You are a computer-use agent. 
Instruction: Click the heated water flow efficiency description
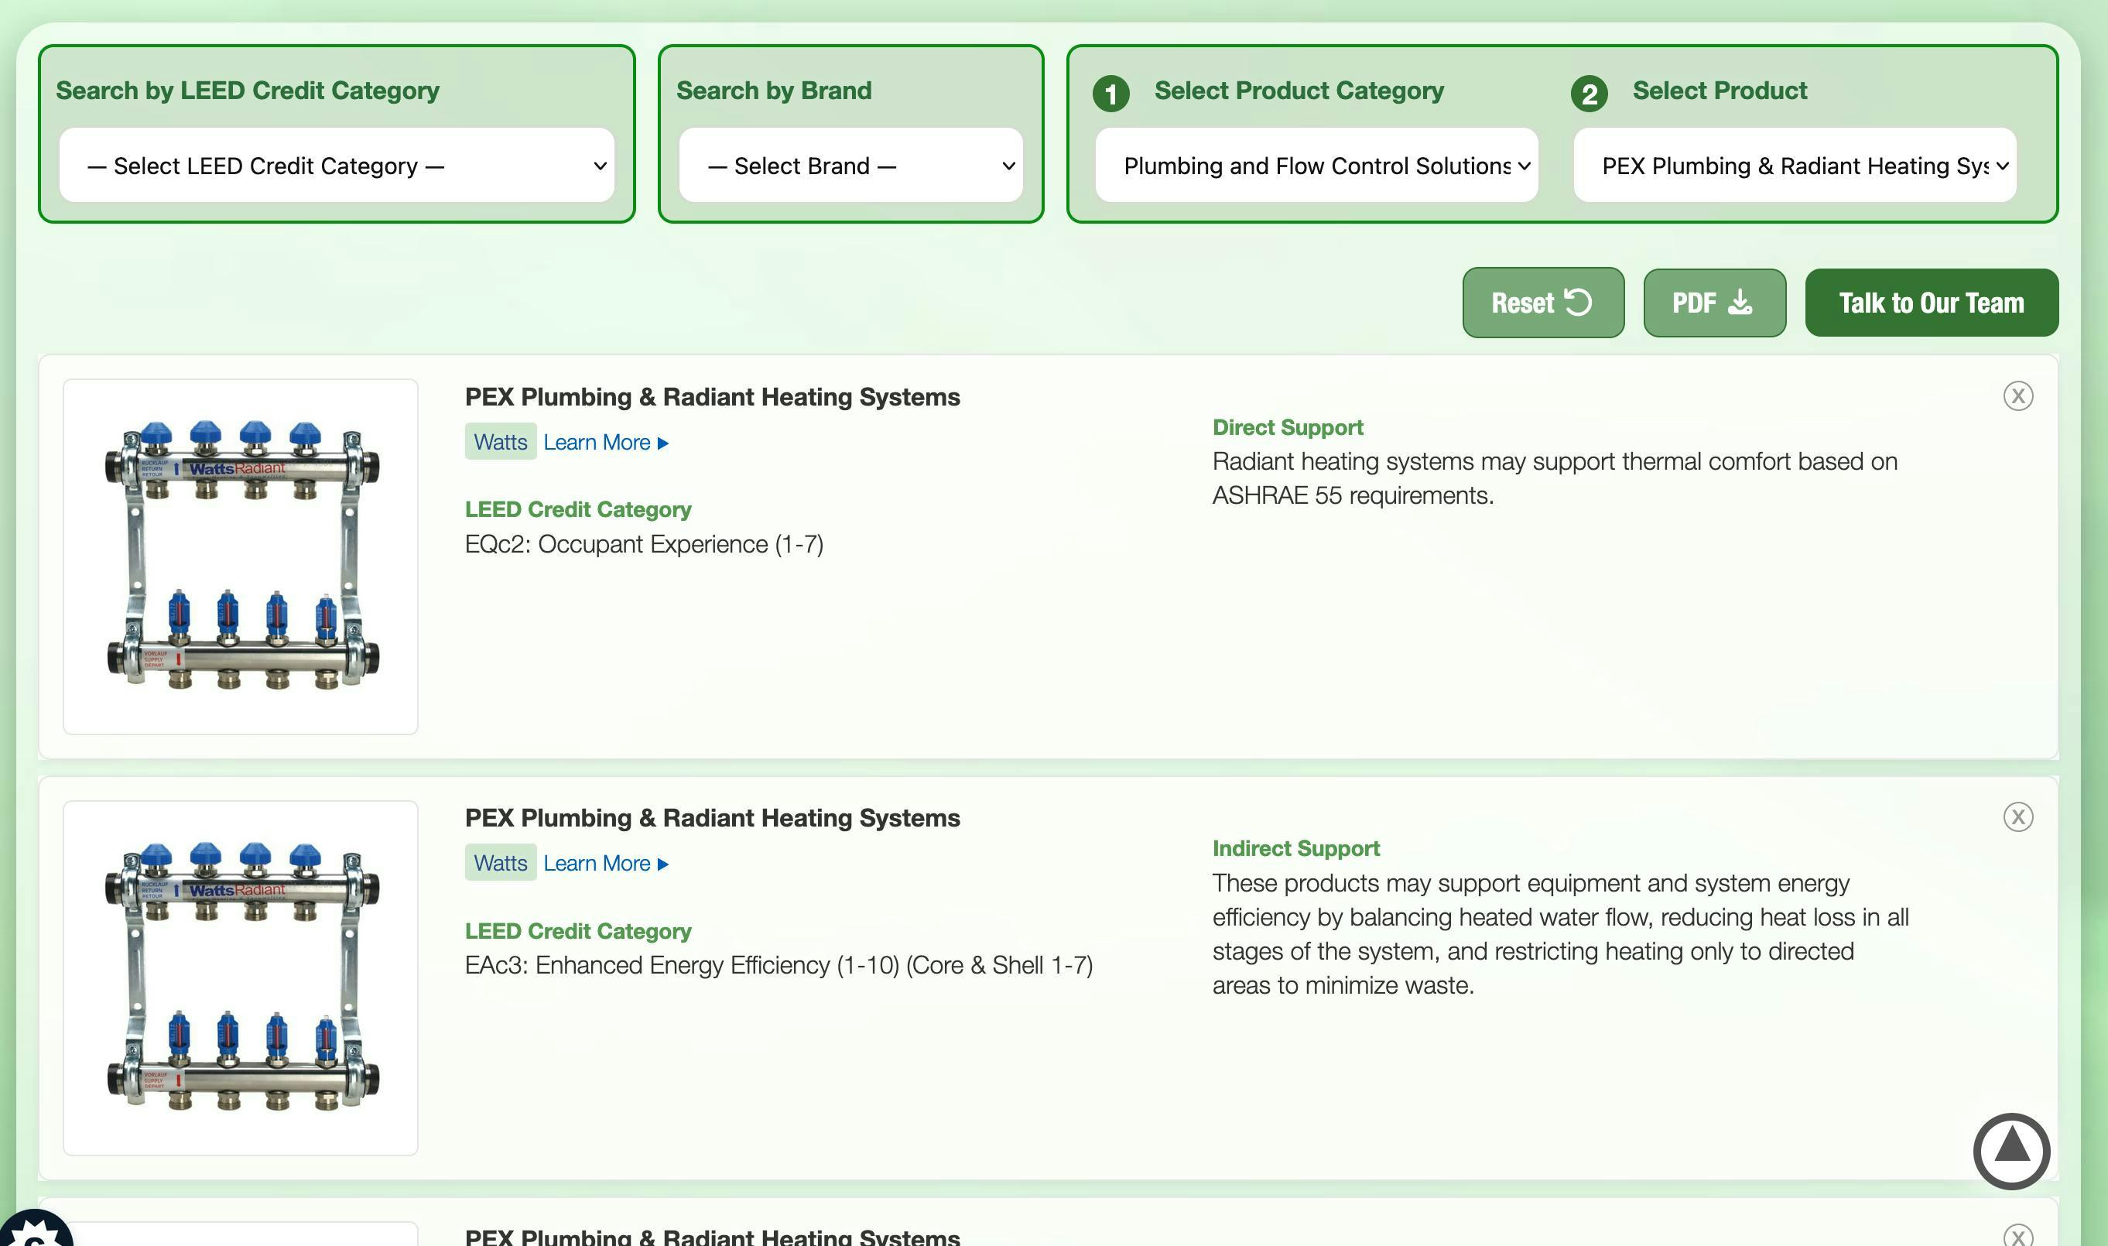click(1561, 935)
